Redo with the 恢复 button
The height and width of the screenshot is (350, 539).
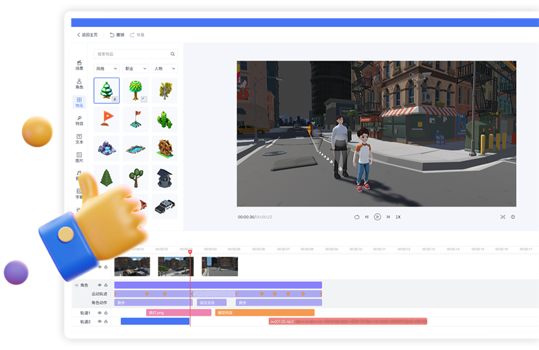point(137,35)
